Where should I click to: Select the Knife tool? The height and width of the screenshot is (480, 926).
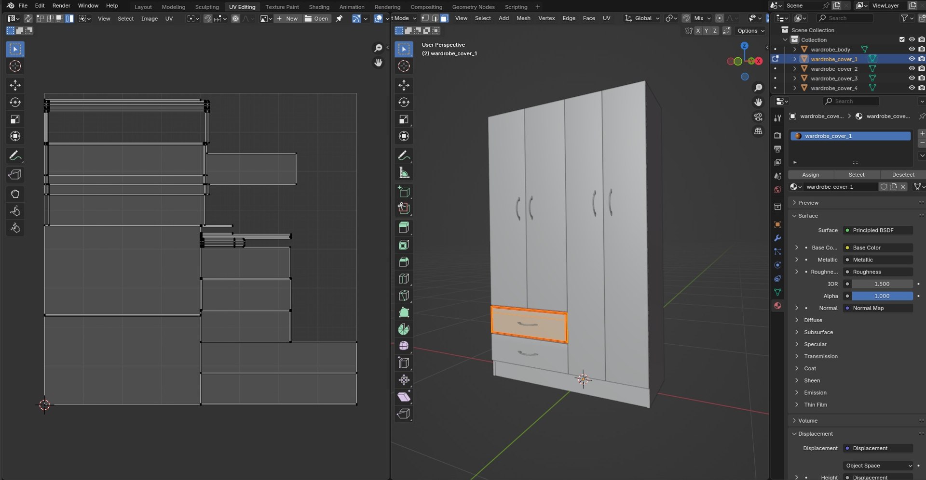(x=404, y=295)
